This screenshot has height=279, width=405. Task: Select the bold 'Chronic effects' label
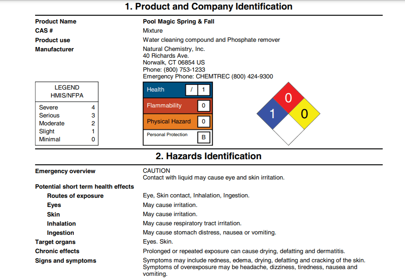[57, 251]
